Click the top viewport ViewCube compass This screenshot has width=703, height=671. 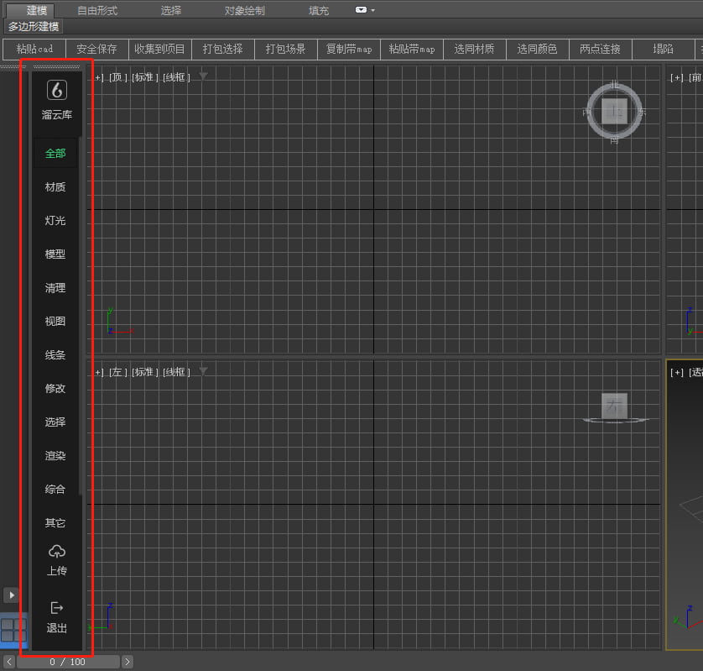point(614,112)
